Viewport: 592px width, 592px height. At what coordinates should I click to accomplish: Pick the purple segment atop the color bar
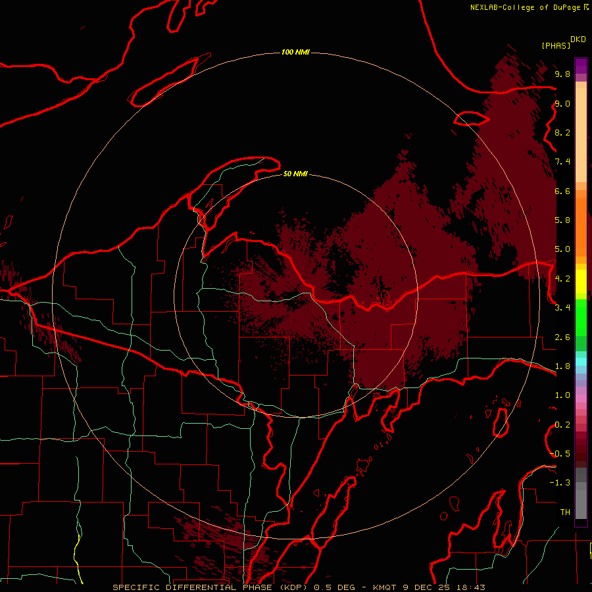coord(581,66)
